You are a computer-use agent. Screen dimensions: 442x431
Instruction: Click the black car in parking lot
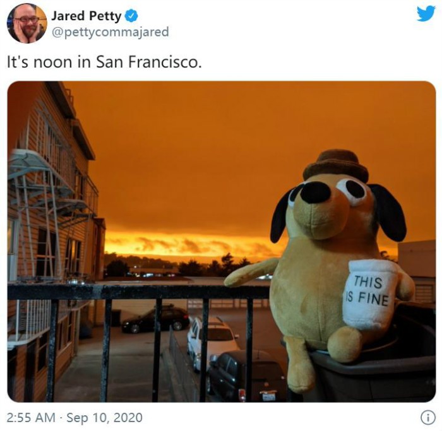click(155, 319)
